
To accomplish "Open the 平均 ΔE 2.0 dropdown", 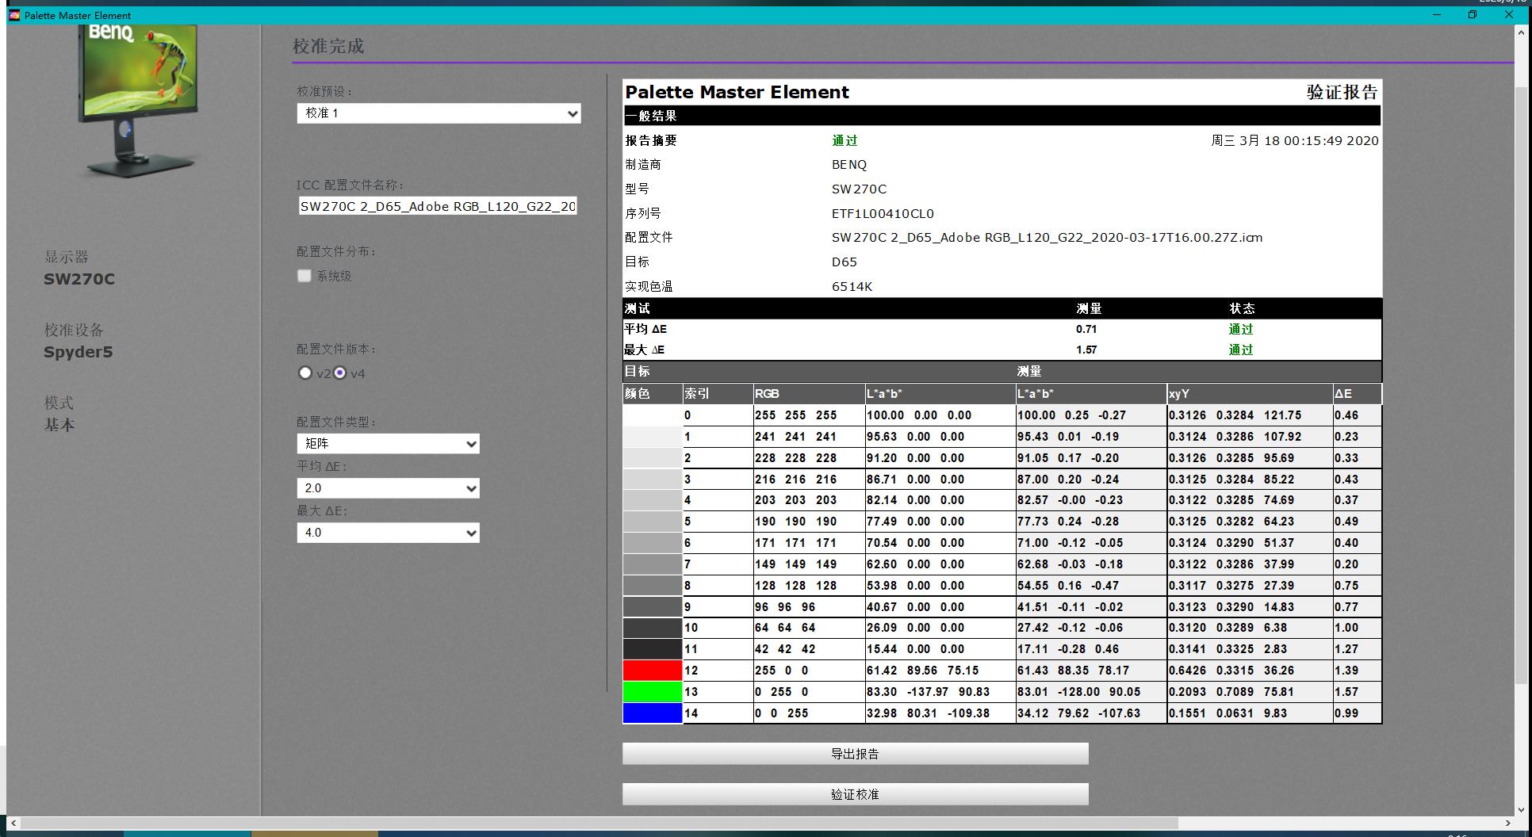I will pos(388,488).
